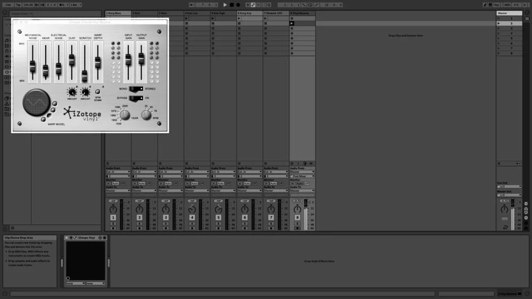
Task: Set track 5 Monitor to Auto
Action: tap(221, 184)
